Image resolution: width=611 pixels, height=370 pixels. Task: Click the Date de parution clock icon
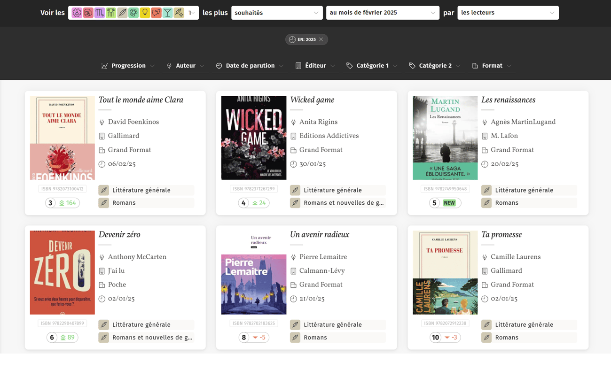point(219,66)
